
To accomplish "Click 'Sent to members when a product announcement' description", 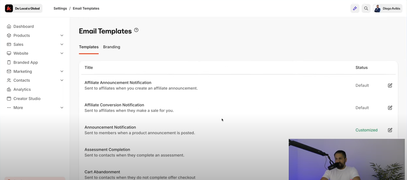I will point(140,133).
